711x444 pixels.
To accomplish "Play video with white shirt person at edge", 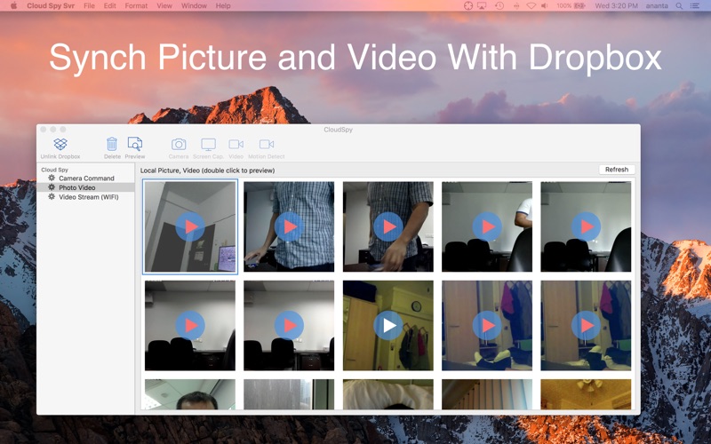I will coord(487,226).
